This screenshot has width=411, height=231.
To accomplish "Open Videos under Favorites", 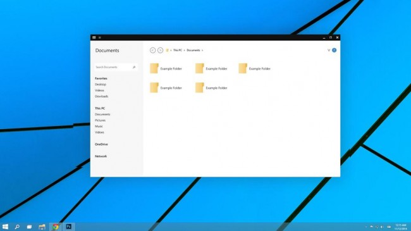I will point(99,91).
